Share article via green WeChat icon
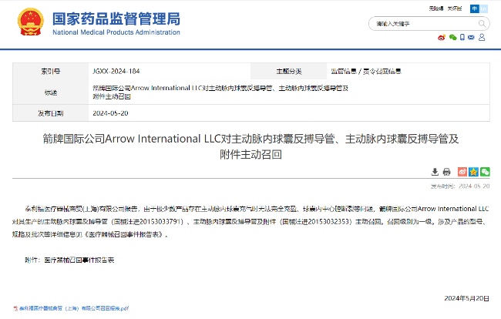The width and height of the screenshot is (501, 319). tap(484, 171)
